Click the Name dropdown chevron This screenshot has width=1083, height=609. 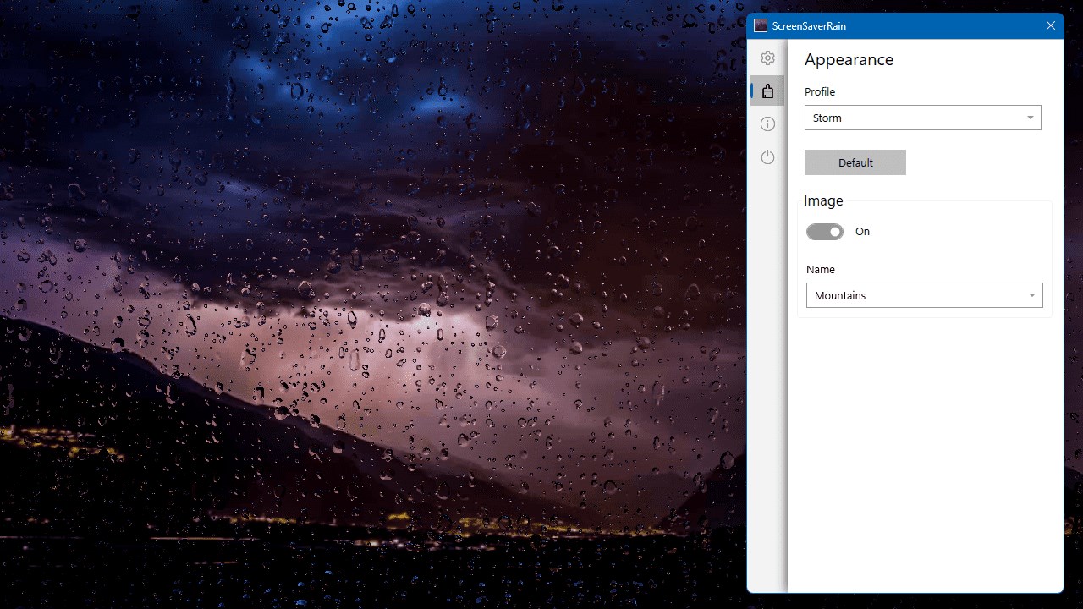point(1031,294)
